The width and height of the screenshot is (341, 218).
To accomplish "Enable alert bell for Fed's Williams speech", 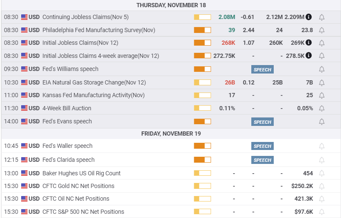I will point(322,69).
